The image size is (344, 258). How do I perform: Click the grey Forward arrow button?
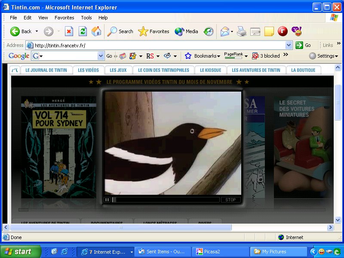(x=49, y=31)
